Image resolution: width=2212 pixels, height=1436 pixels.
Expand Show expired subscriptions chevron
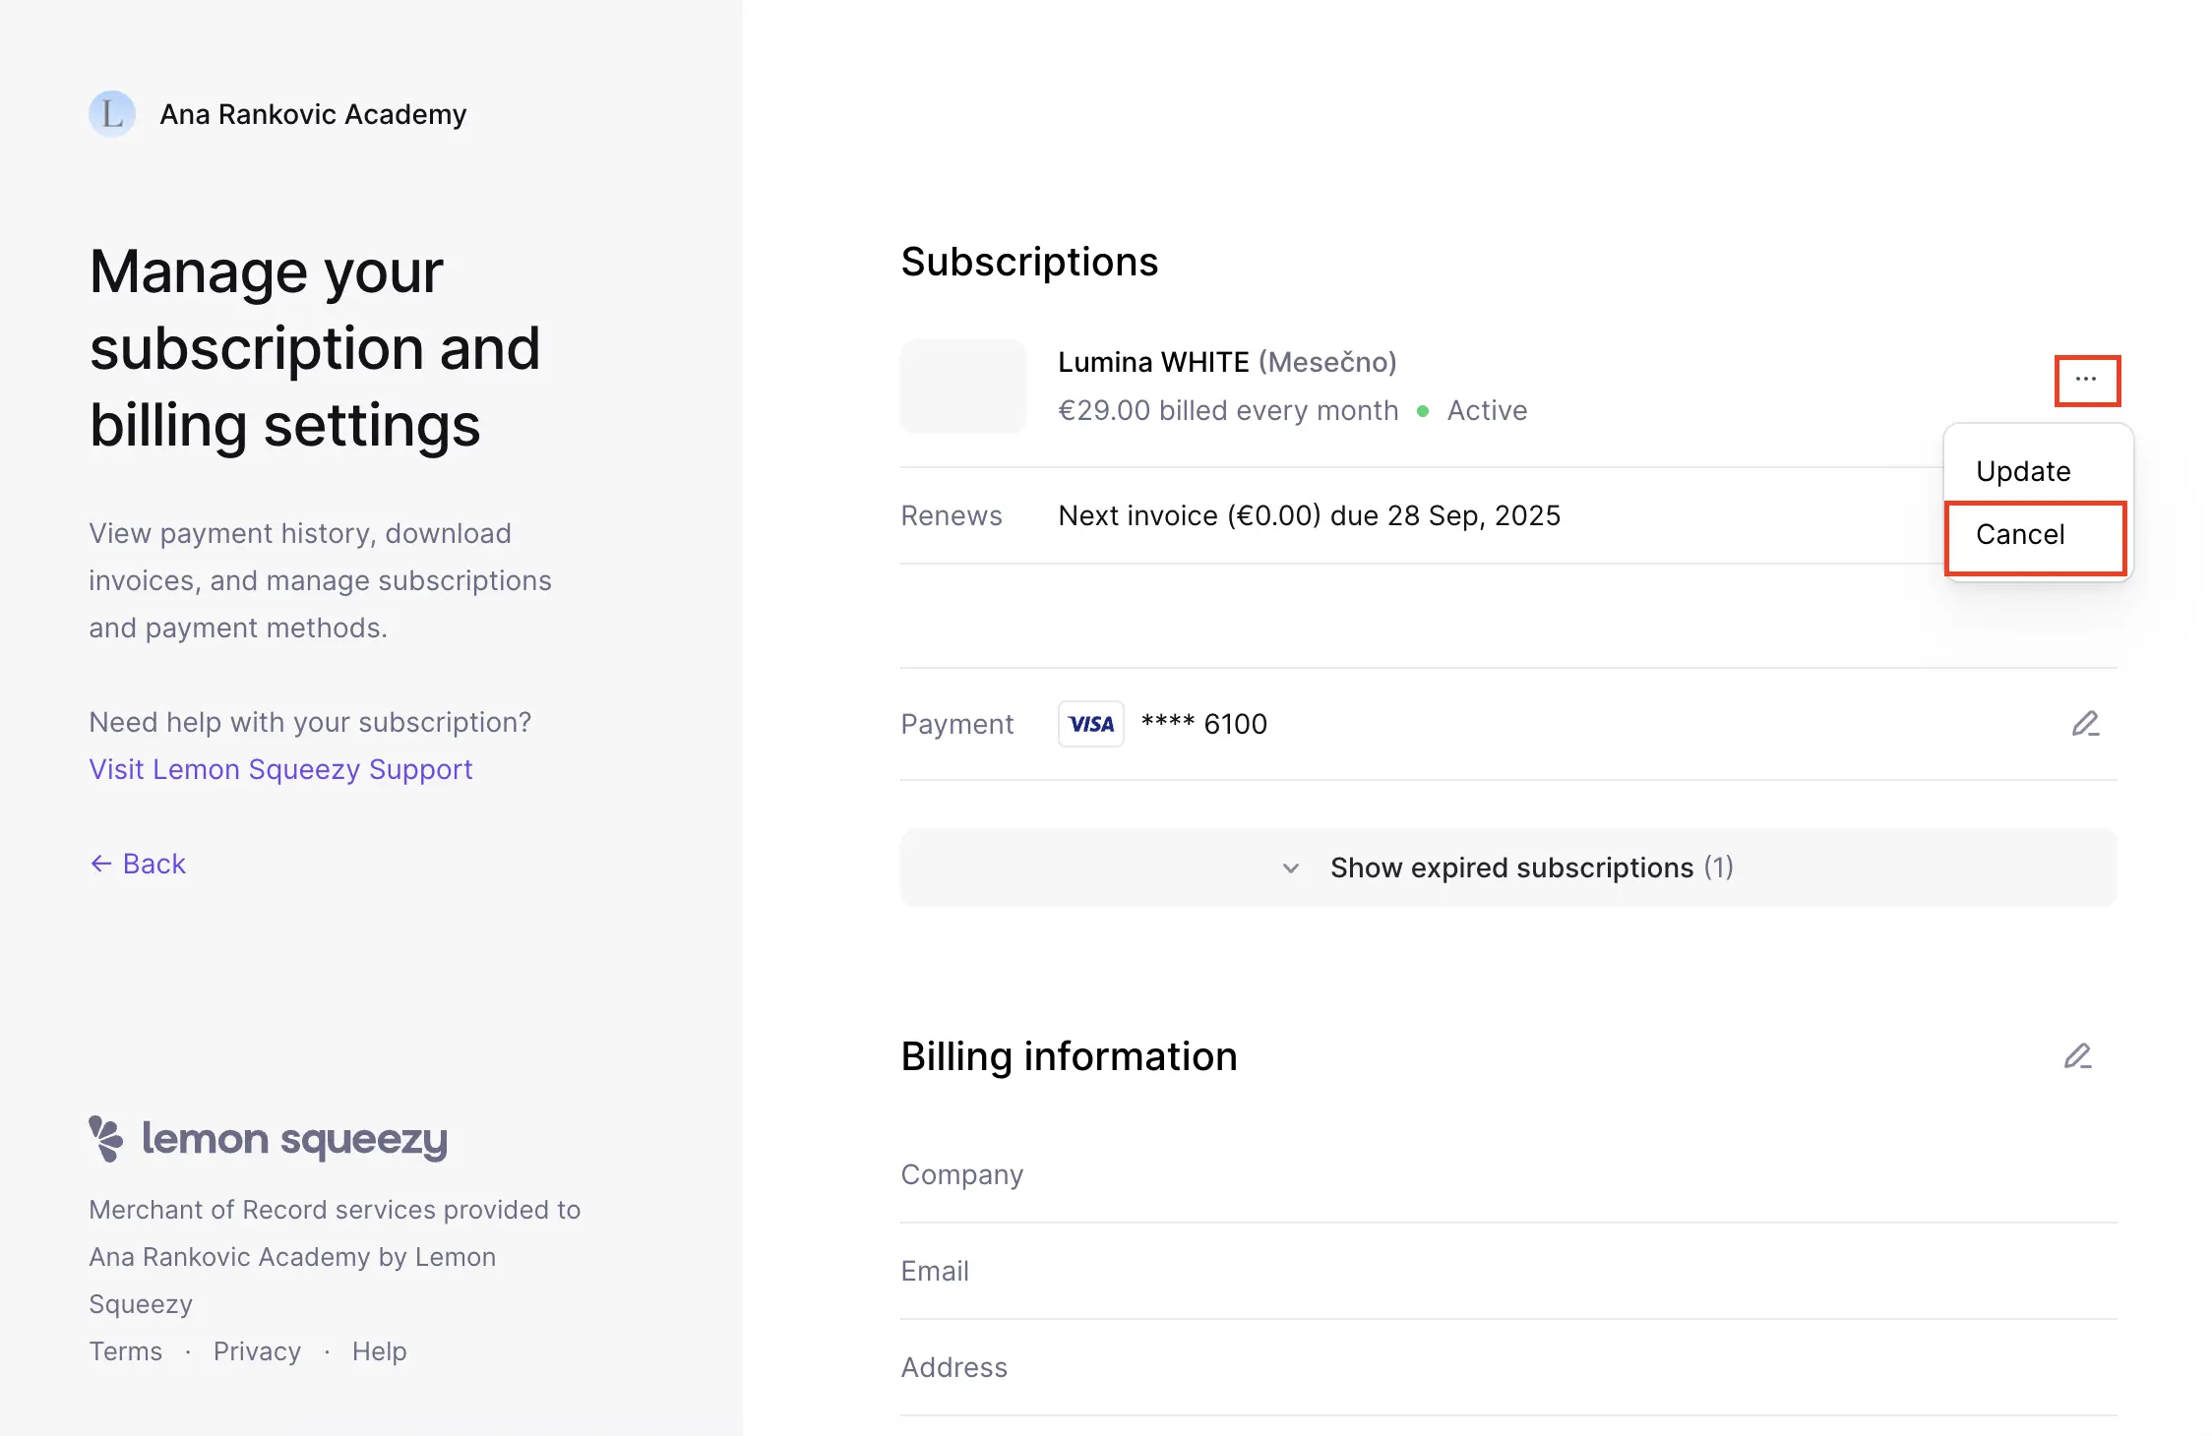1291,868
